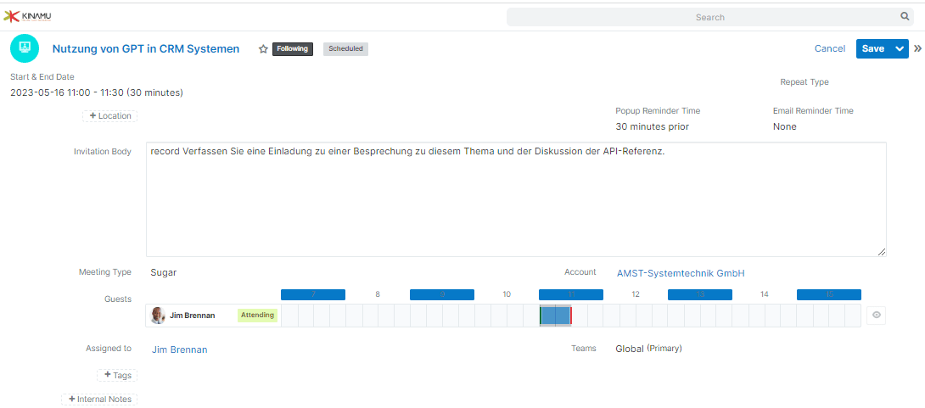Click the Global team value

(x=630, y=349)
